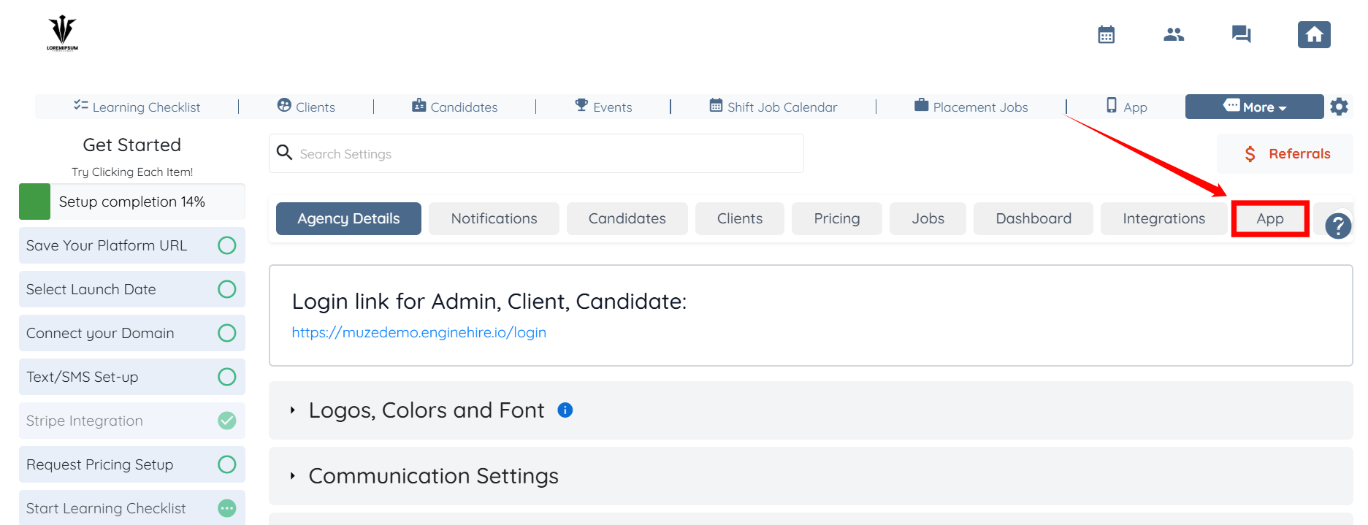Click the company logo at top left
The height and width of the screenshot is (525, 1368).
pos(62,34)
